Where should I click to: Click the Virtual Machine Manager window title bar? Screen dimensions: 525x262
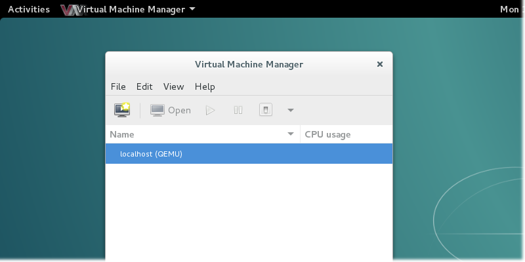[x=249, y=64]
